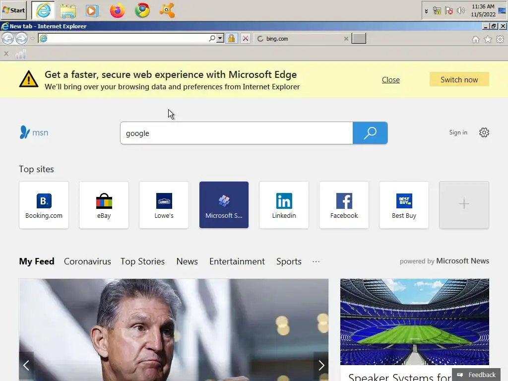Click the Microsoft News link
Viewport: 508px width, 381px height.
click(x=462, y=261)
